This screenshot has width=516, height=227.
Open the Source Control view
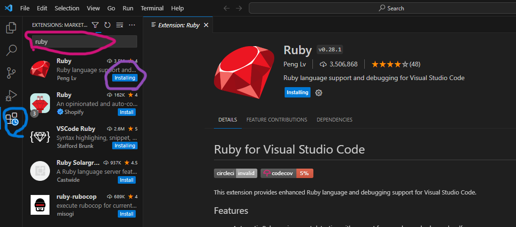11,73
